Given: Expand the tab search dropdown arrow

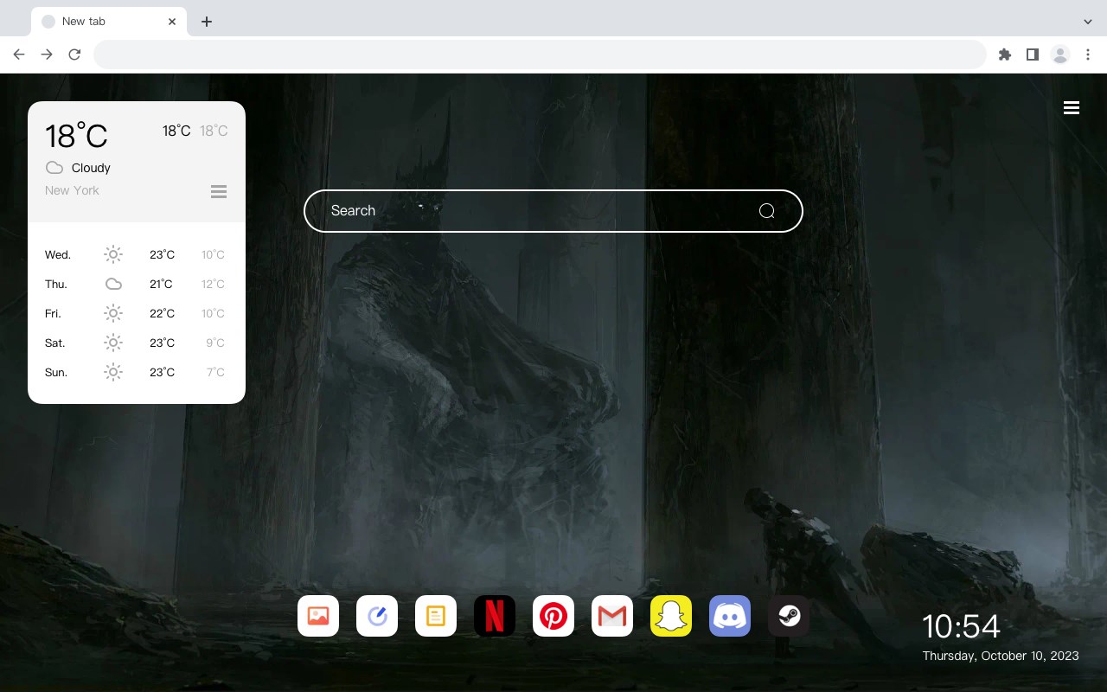Looking at the screenshot, I should pos(1088,22).
